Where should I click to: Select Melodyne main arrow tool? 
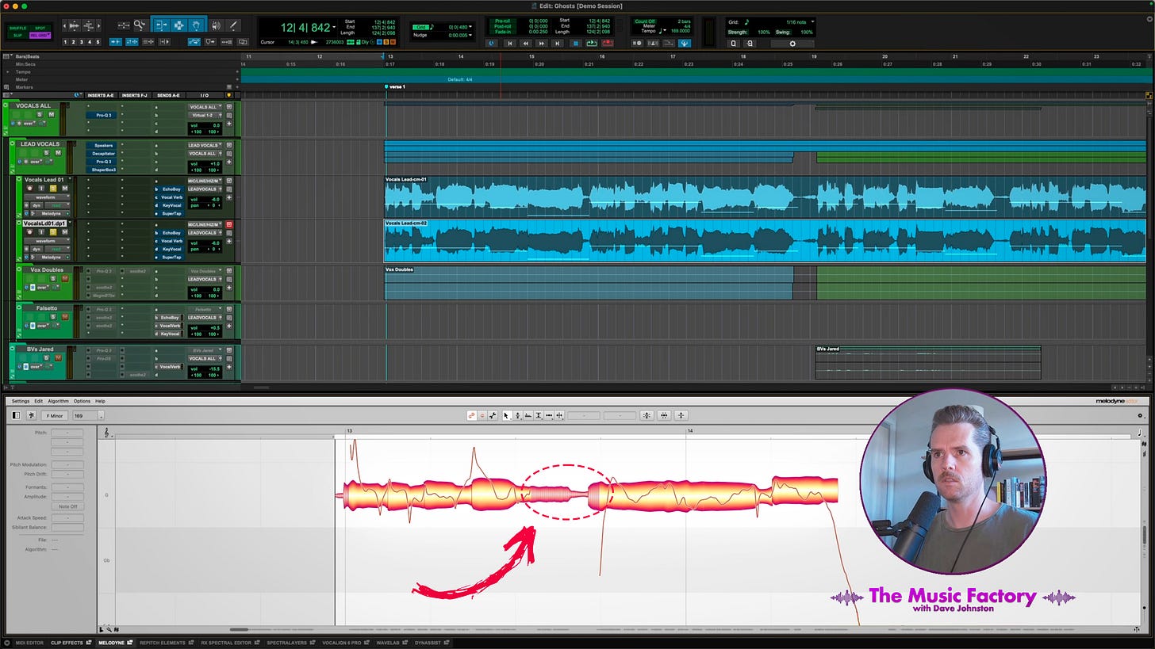(x=506, y=415)
